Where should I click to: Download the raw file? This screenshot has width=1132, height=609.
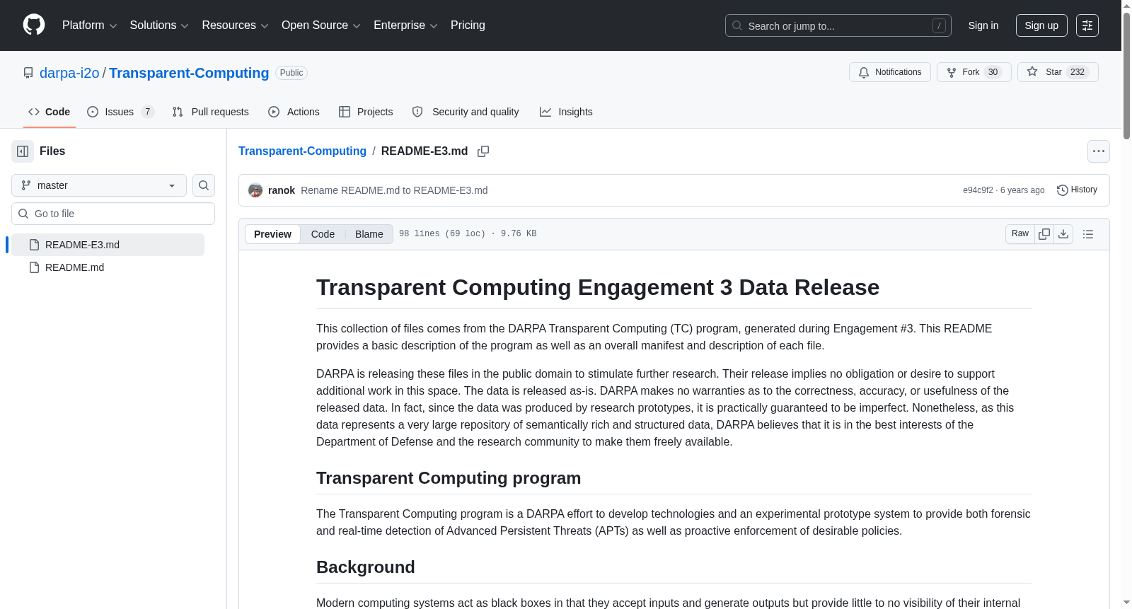1063,234
